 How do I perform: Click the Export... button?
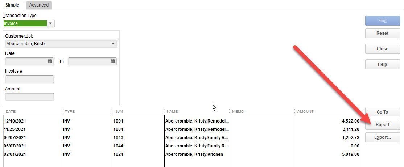tap(382, 137)
